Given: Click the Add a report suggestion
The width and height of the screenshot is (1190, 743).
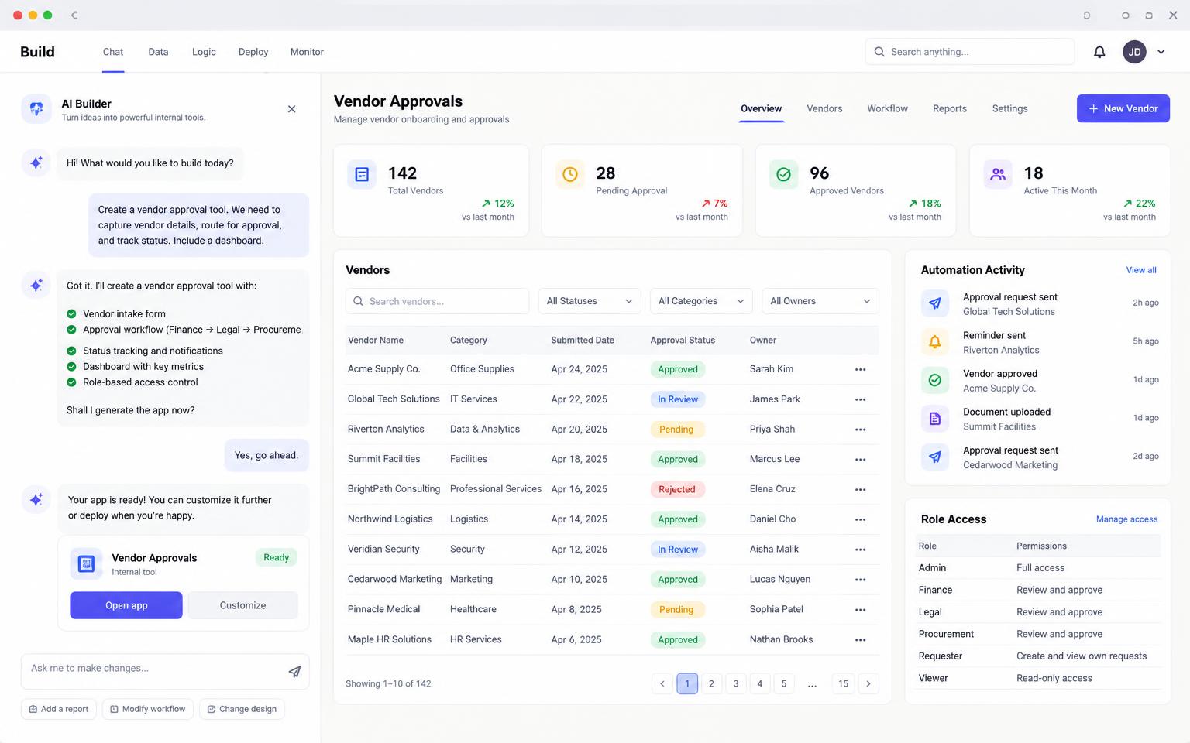Looking at the screenshot, I should (x=58, y=709).
